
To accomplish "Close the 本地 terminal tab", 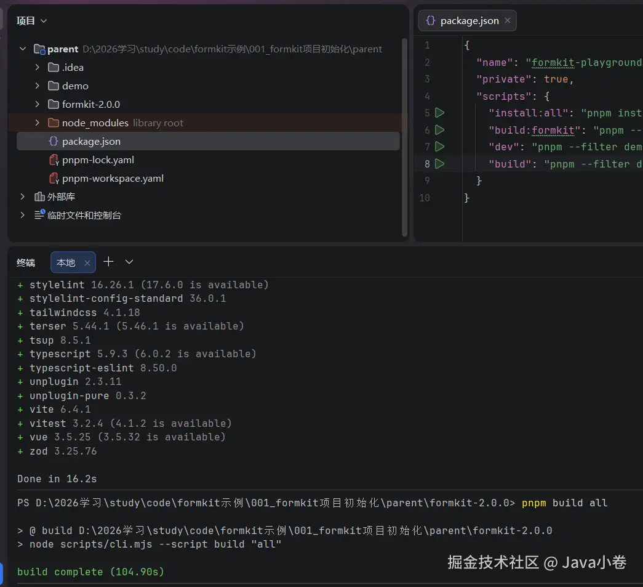I will (87, 262).
